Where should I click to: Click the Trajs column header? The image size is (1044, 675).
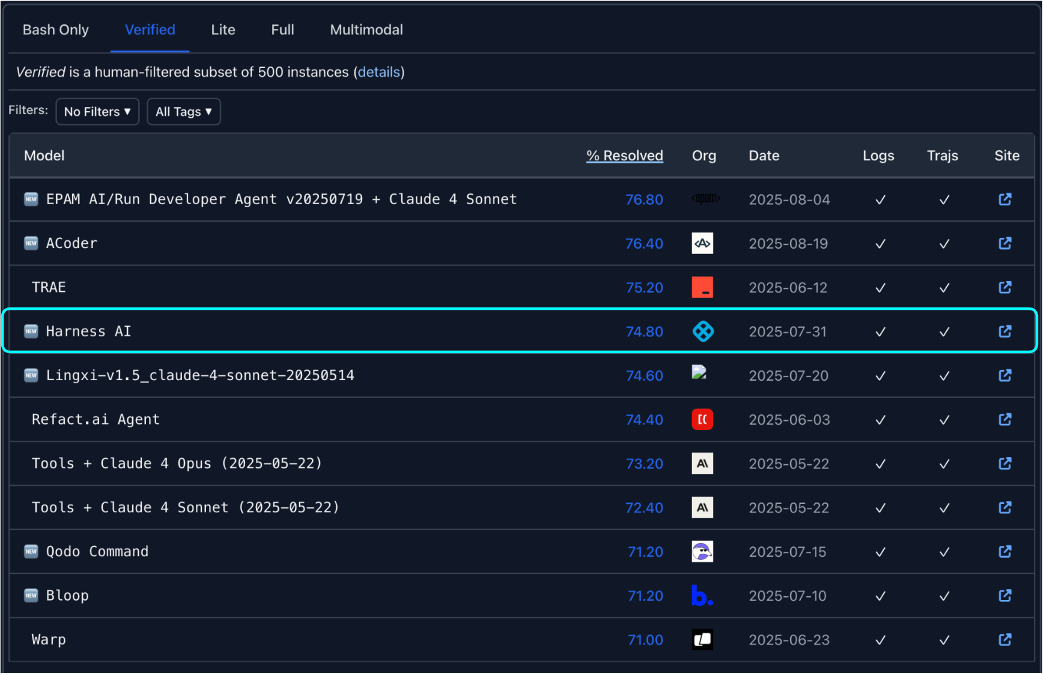click(942, 156)
